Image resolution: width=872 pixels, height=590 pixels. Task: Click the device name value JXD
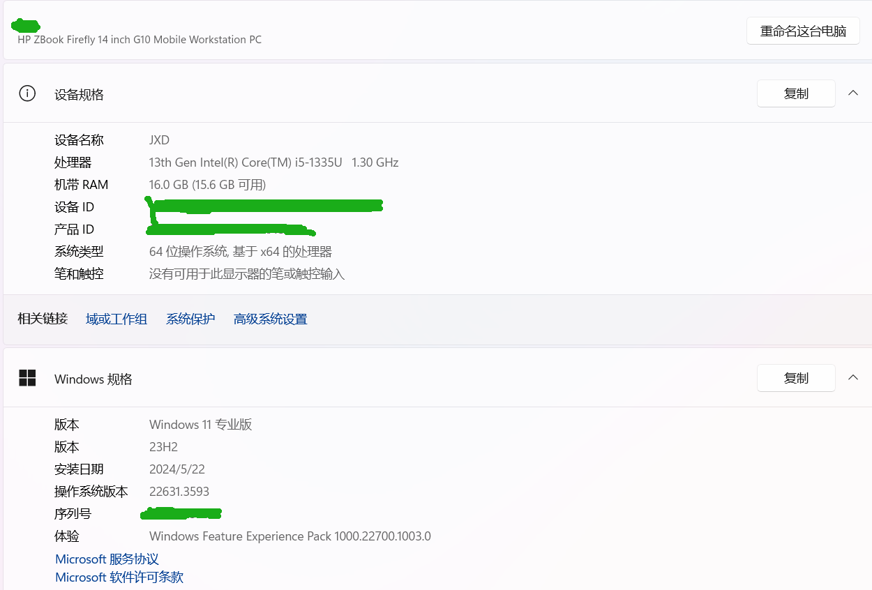159,140
